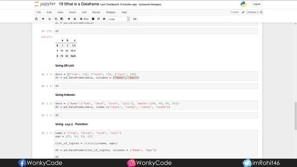Click 'Python 3' kernel name
This screenshot has height=167, width=297.
(x=253, y=13)
